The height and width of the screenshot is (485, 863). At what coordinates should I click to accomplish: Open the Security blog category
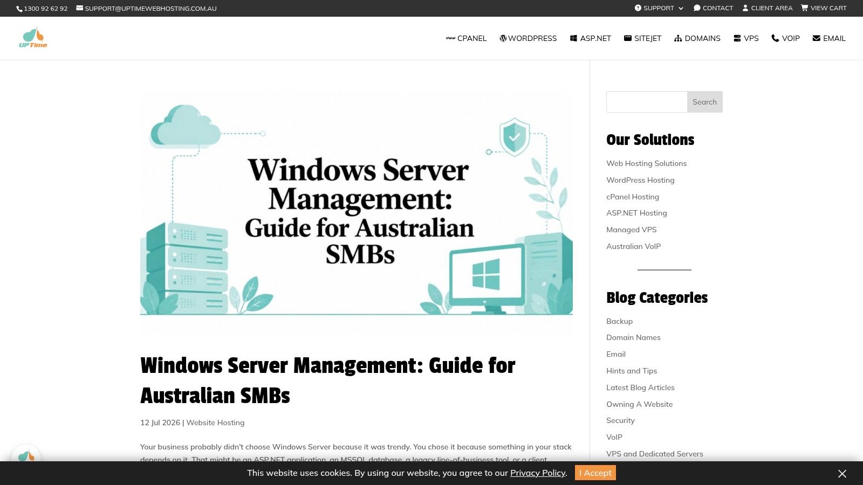620,420
